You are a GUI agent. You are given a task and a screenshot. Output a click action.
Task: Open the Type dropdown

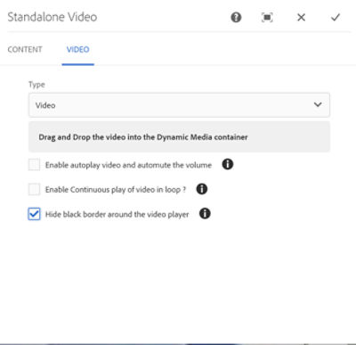(179, 105)
